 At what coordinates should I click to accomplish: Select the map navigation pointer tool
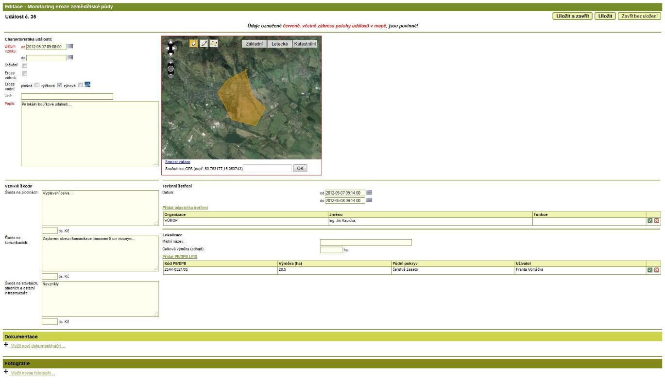click(x=193, y=43)
